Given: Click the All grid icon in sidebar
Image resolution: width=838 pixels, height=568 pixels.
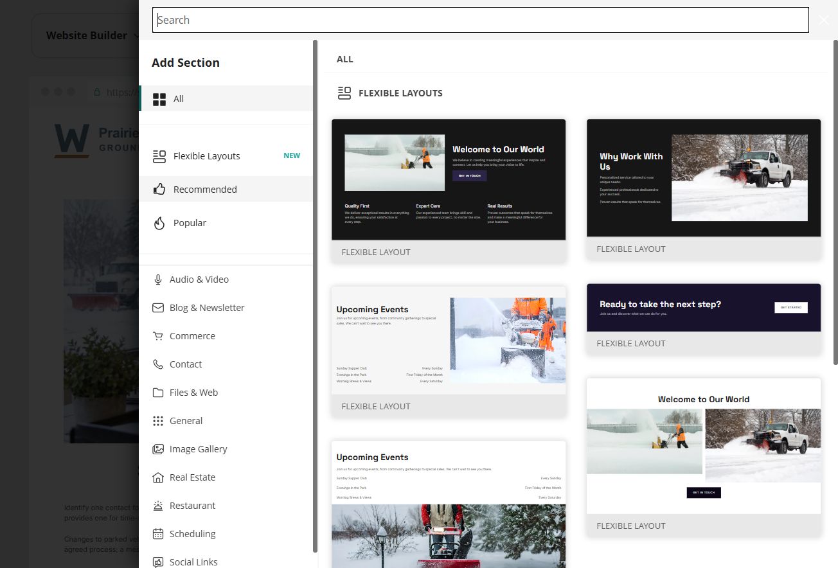Looking at the screenshot, I should [x=159, y=99].
